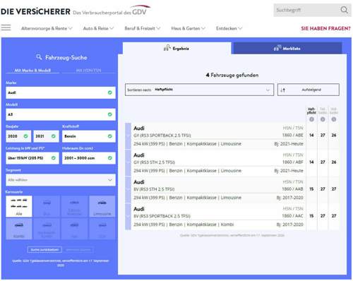Select the Alle body type tile
This screenshot has width=353, height=281.
pos(19,206)
